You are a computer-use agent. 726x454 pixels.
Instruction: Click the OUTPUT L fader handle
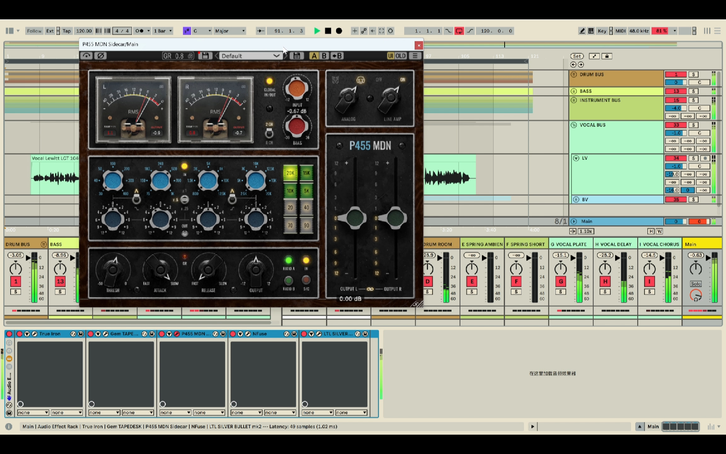click(355, 218)
